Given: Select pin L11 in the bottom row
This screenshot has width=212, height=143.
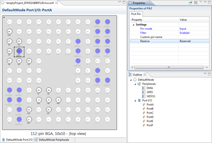Looking at the screenshot, I should pos(107,119).
